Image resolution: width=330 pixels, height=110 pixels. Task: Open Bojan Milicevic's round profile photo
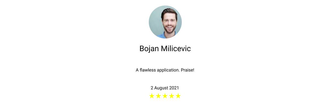(x=165, y=22)
